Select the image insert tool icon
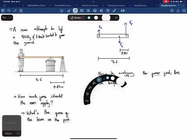The image size is (187, 140). tap(95, 10)
